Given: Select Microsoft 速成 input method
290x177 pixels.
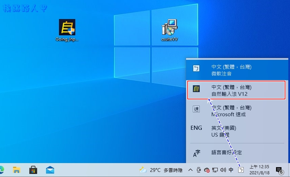Looking at the screenshot, I should tap(237, 111).
